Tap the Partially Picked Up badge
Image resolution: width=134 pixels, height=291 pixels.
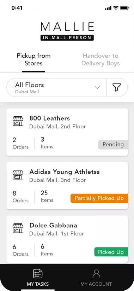(99, 198)
